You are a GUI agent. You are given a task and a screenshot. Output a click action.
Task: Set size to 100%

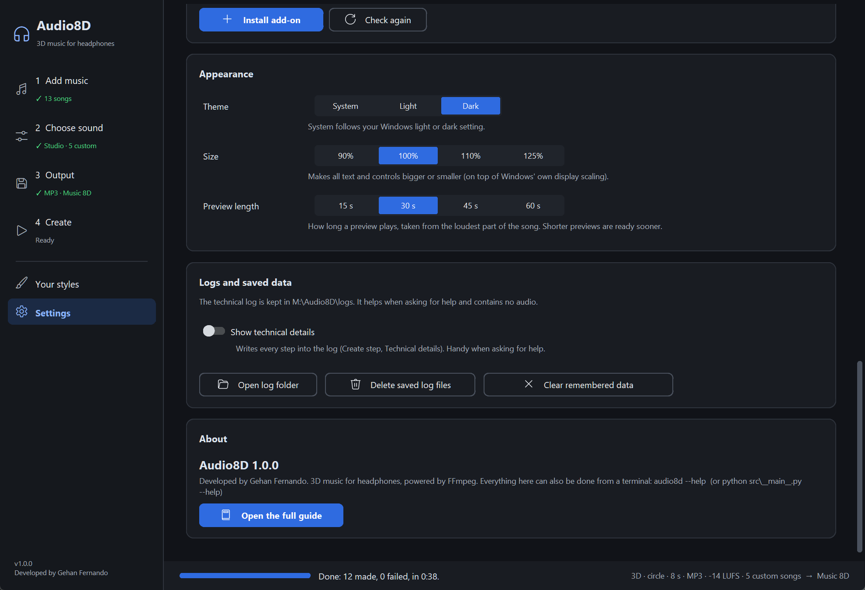click(408, 156)
